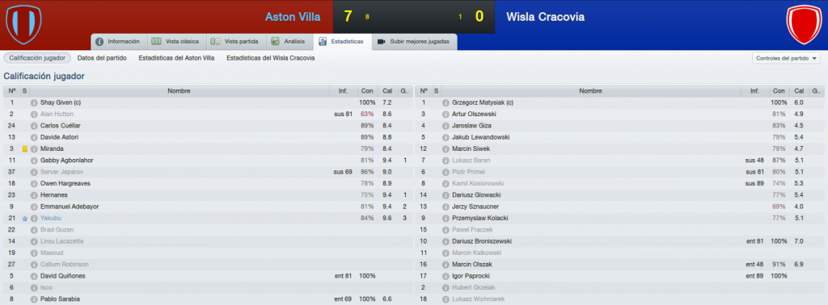This screenshot has width=828, height=305.
Task: Sort Aston Villa table by Cal column
Action: (x=387, y=91)
